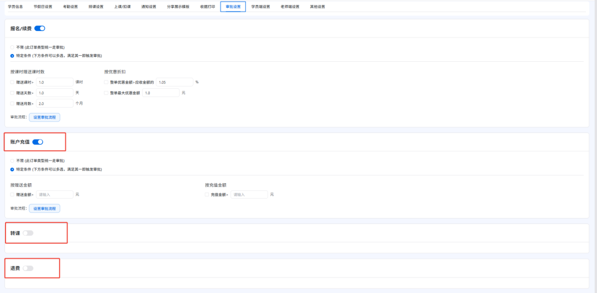Tick the 充值金额 checkbox
This screenshot has height=293, width=597.
[x=207, y=194]
